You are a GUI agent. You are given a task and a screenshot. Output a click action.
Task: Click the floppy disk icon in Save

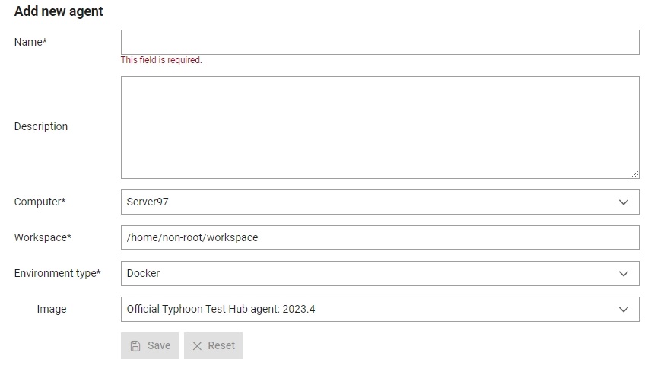(x=135, y=346)
